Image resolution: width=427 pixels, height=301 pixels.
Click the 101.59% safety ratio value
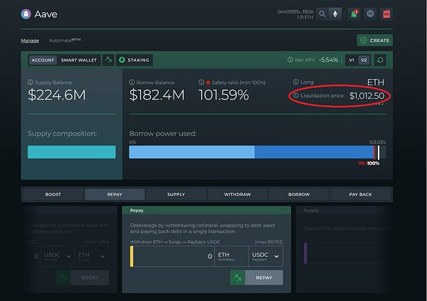tap(223, 95)
